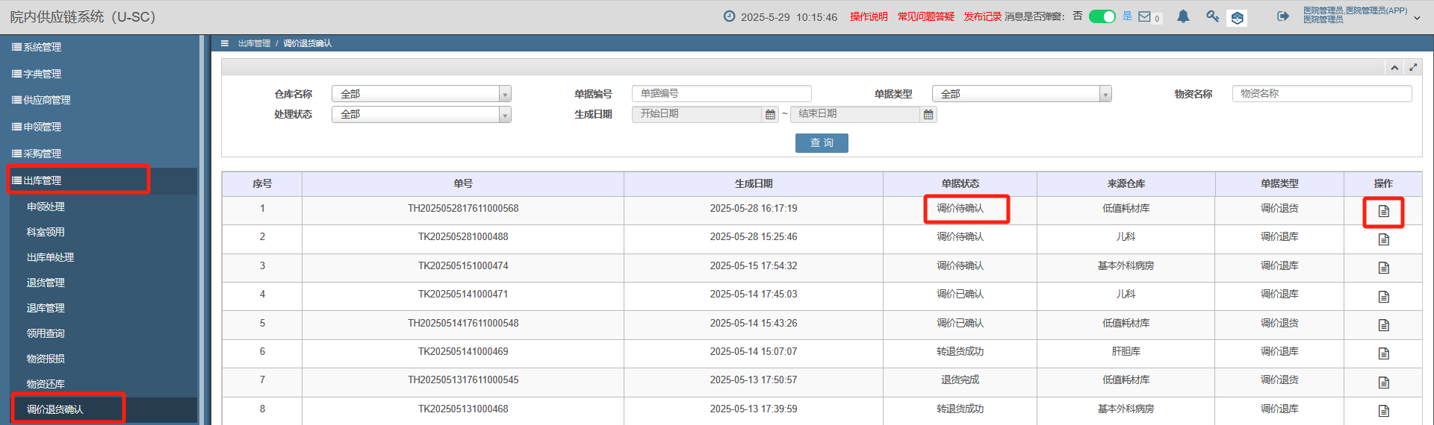Open the 结束日期 calendar icon
Viewport: 1434px width, 425px height.
[928, 114]
